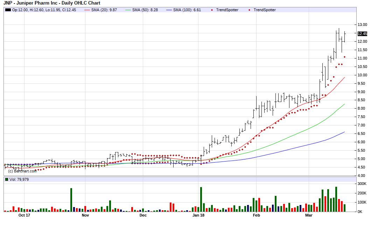The height and width of the screenshot is (226, 371).
Task: Click the '9.00' price axis label
Action: pos(362,92)
